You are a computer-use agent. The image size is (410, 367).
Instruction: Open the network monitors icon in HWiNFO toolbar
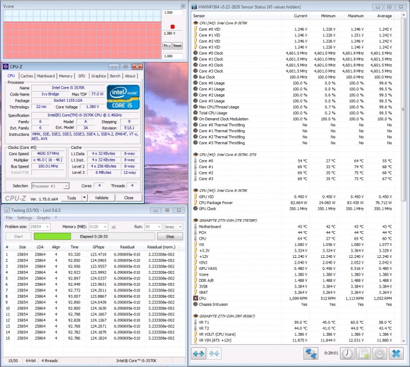(311, 353)
